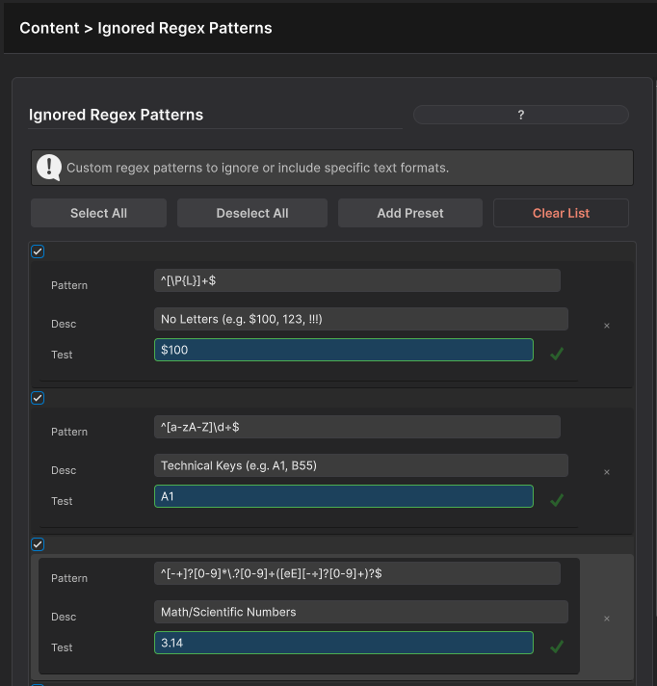Edit the Technical Keys description field

point(360,465)
